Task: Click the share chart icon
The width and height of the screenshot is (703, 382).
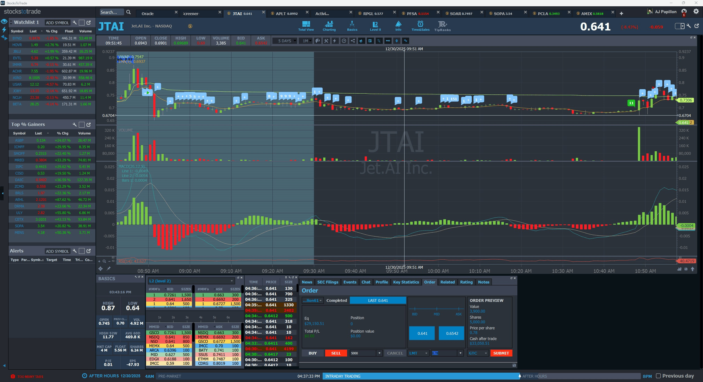Action: (353, 41)
